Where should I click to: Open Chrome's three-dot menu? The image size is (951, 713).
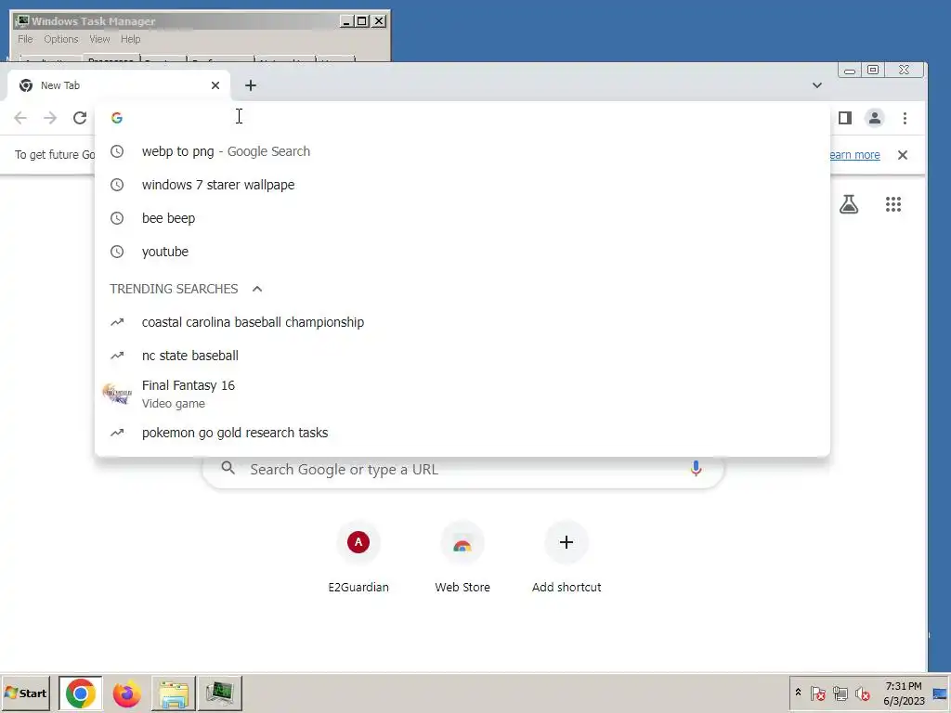[905, 118]
